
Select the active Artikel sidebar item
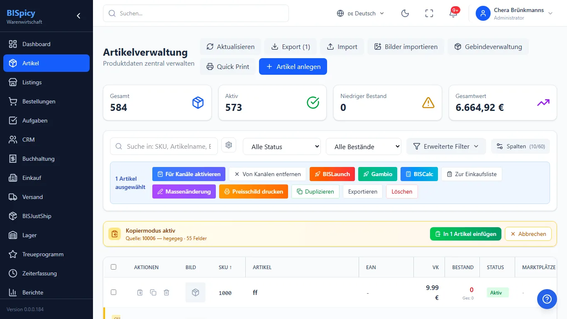(46, 63)
